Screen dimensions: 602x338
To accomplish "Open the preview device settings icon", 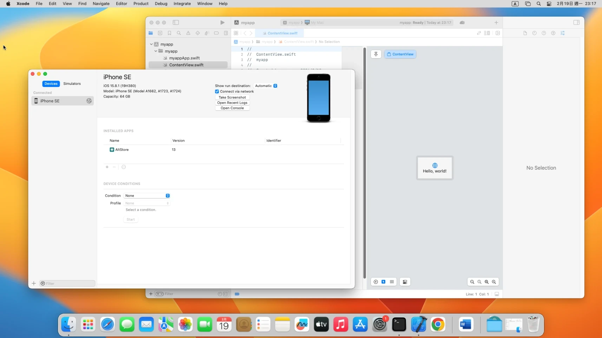I will click(405, 282).
